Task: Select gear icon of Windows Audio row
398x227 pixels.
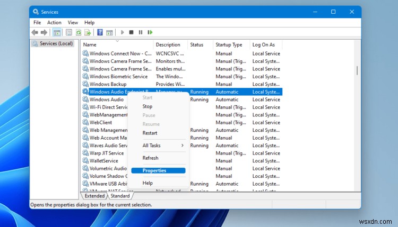Action: (85, 99)
